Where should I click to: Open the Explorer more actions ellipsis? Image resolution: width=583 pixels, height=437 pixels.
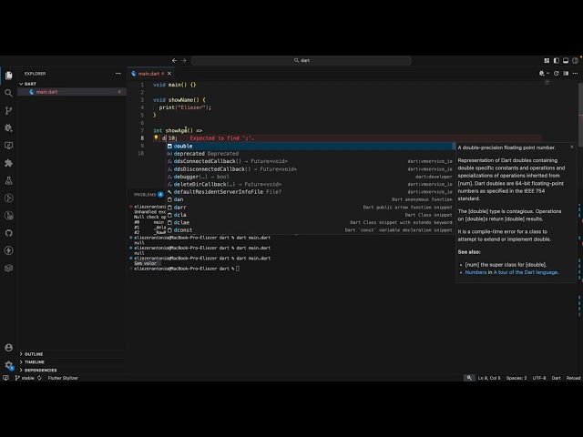(118, 74)
